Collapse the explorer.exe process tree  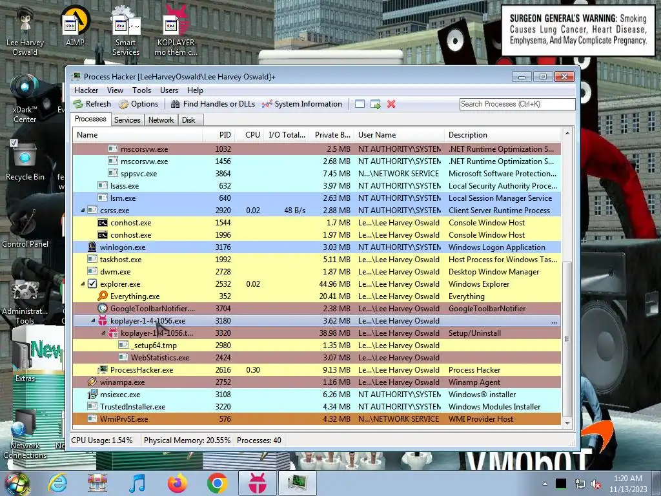click(x=83, y=284)
